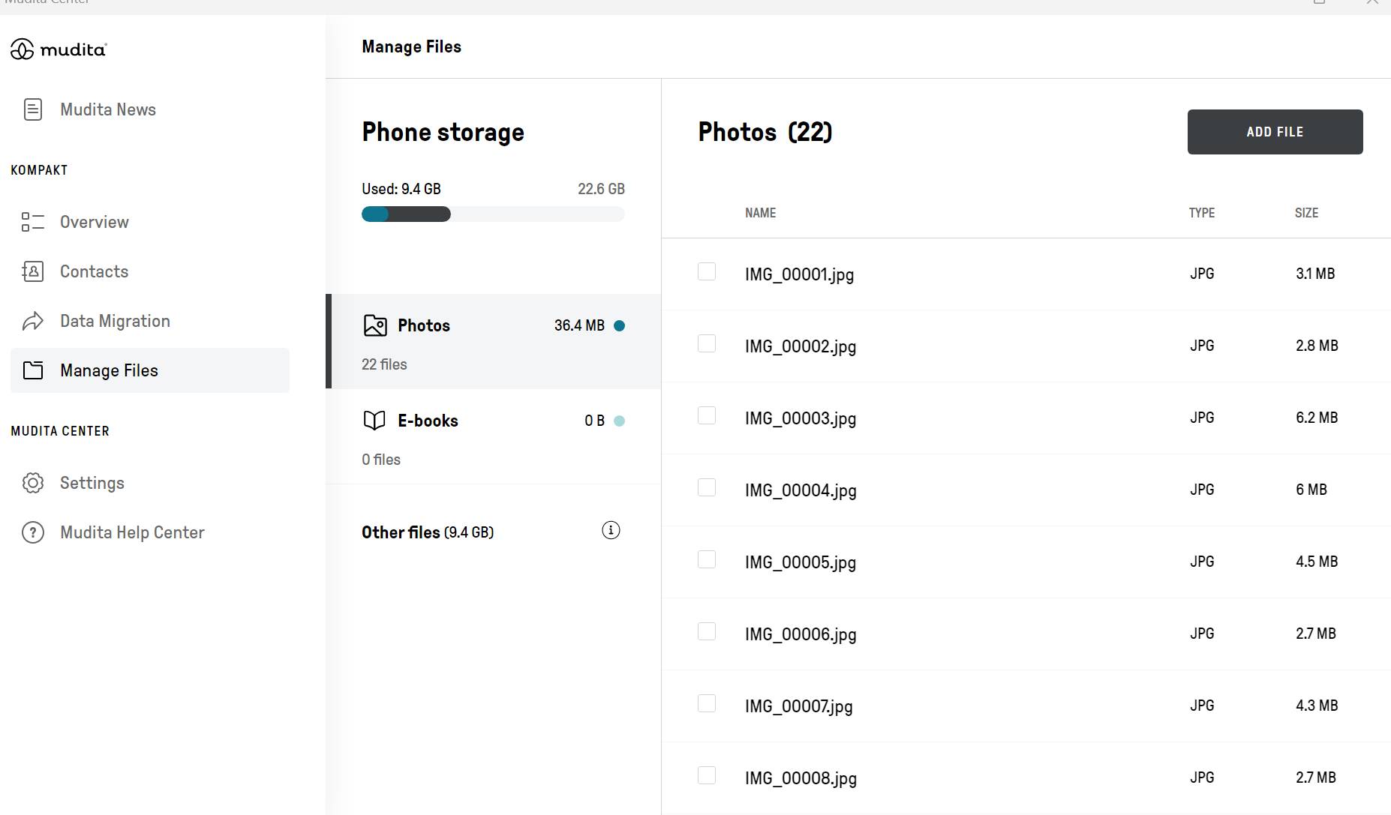
Task: Click the phone storage usage bar
Action: (x=493, y=214)
